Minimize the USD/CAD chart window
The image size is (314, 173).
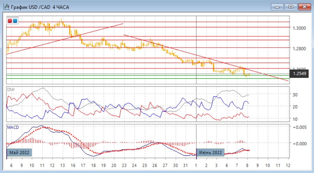277,6
